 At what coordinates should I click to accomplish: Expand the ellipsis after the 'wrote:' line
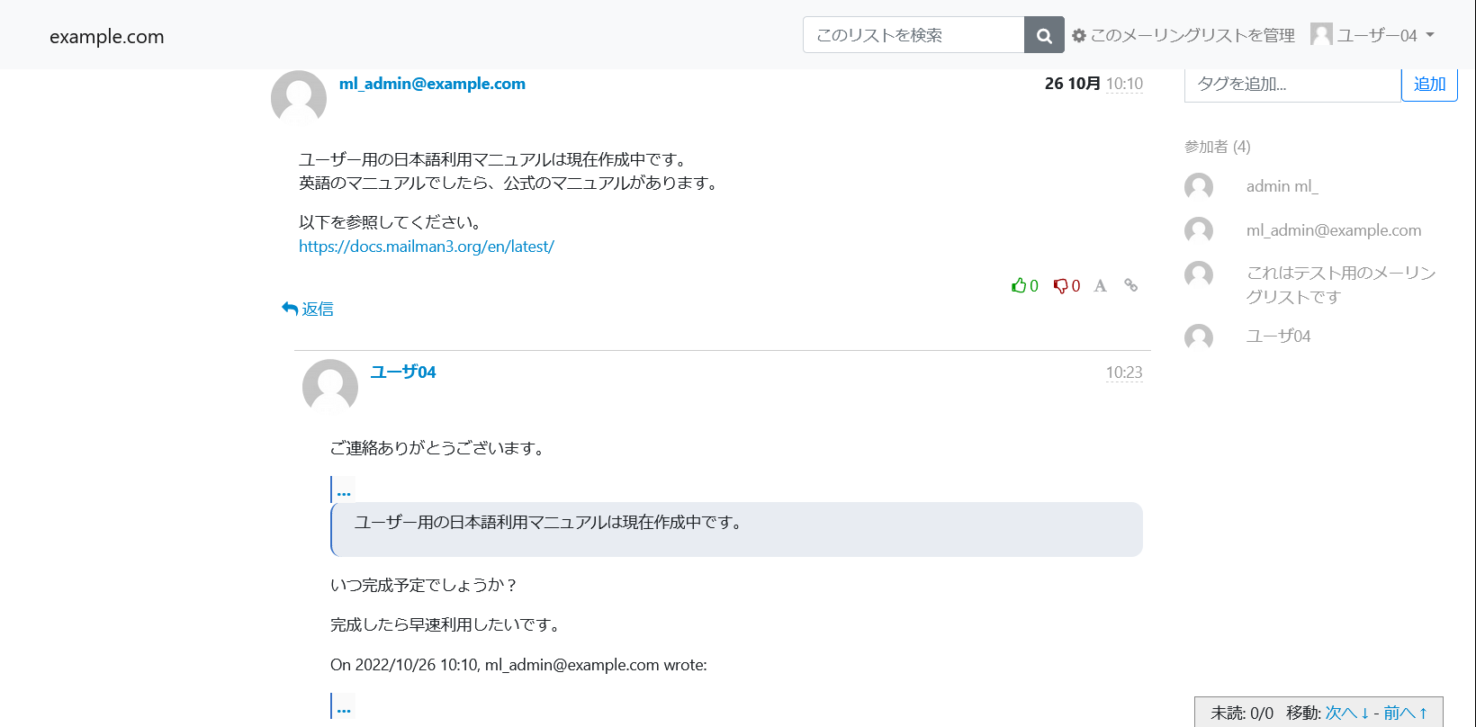click(344, 707)
